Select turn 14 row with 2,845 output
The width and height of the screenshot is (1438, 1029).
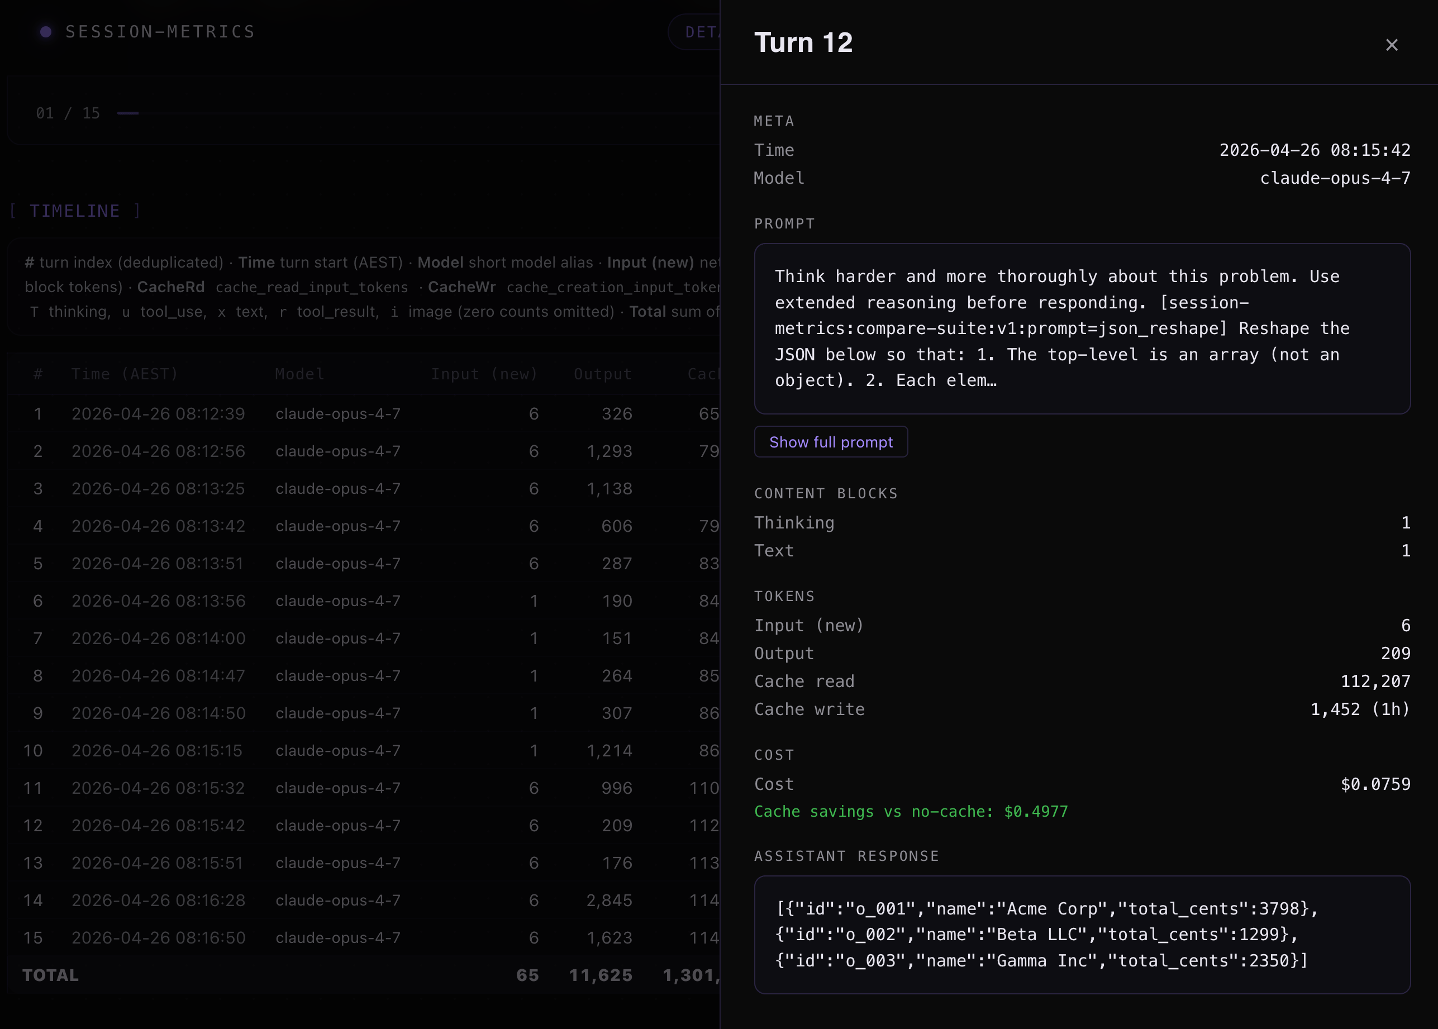(x=158, y=900)
